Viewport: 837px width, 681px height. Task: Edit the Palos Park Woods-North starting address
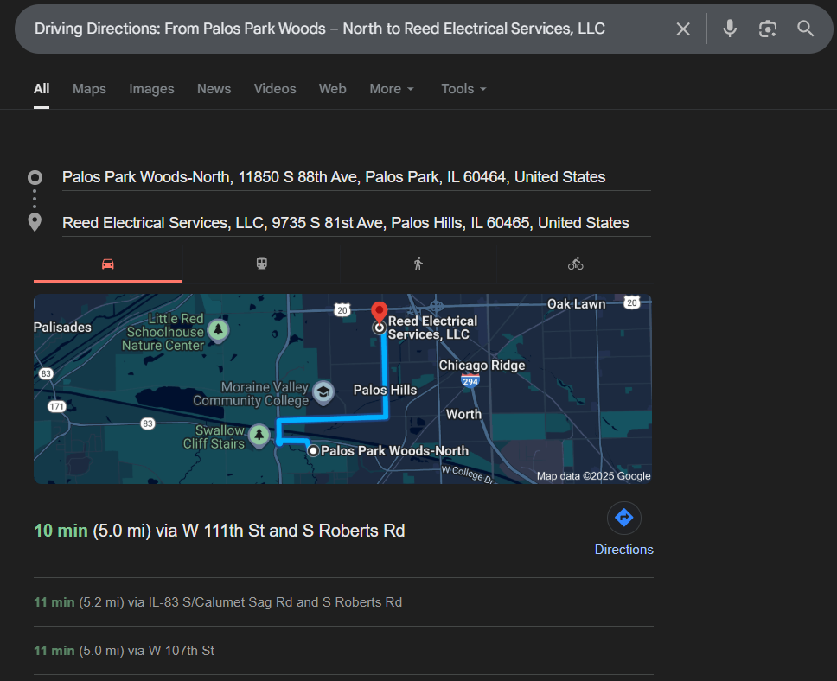[334, 177]
